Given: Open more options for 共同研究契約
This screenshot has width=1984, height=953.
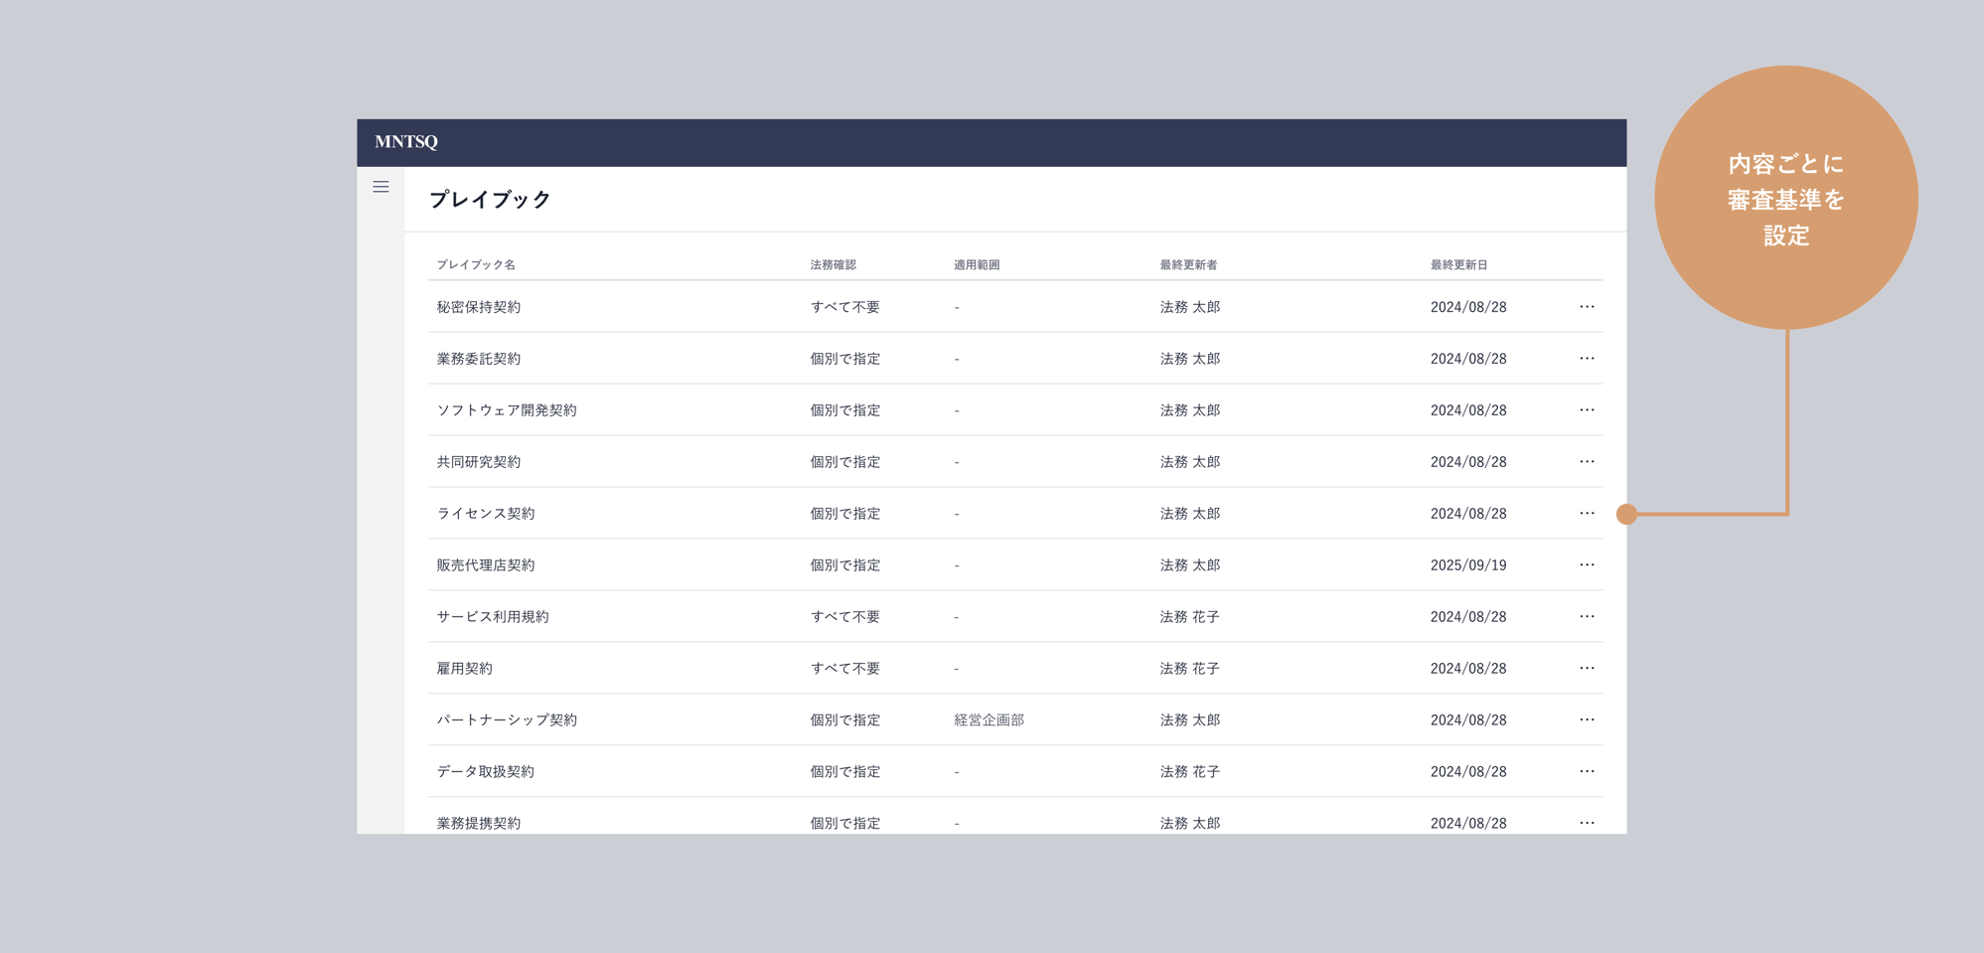Looking at the screenshot, I should [x=1587, y=462].
